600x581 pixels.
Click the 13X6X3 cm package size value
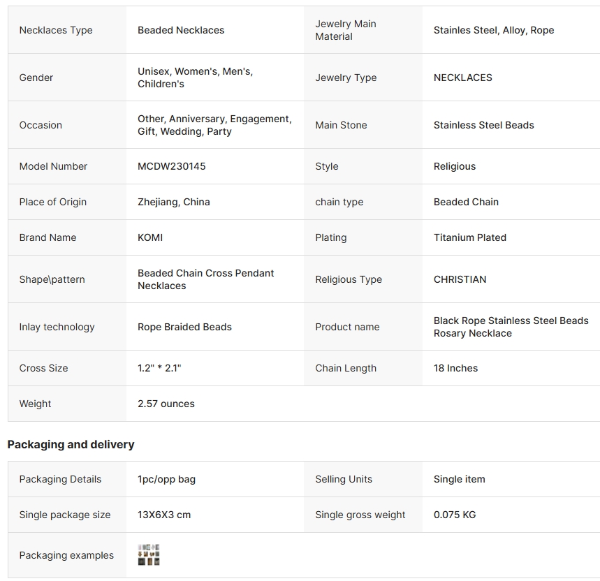point(164,515)
